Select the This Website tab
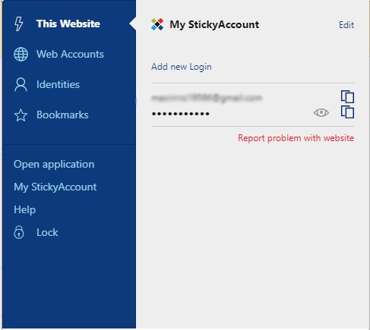Image resolution: width=370 pixels, height=330 pixels. (68, 24)
